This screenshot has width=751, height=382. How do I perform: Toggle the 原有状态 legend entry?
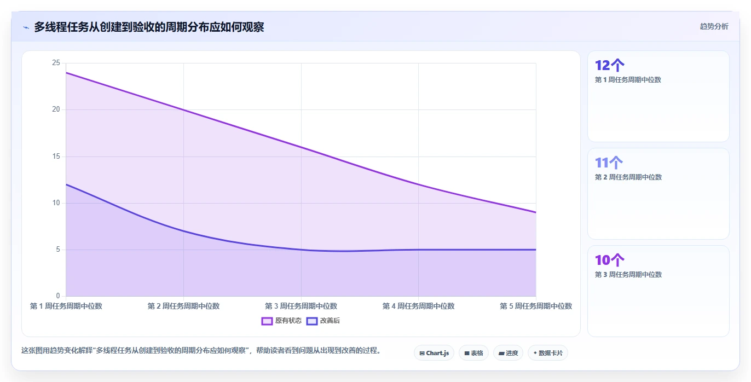click(x=281, y=321)
